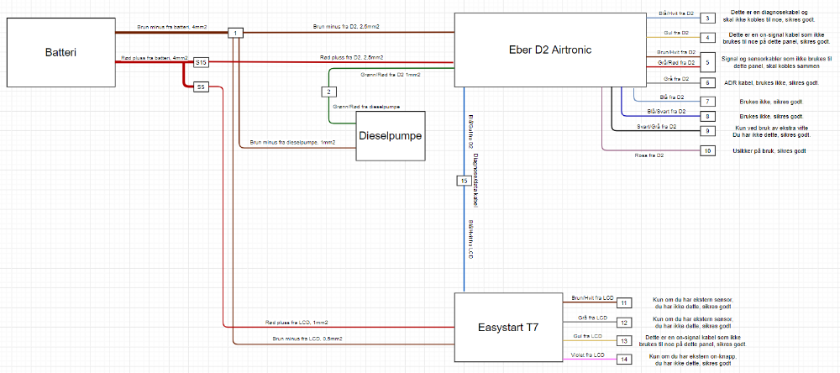Click label 'Brun/Hvit fra D2'
This screenshot has height=373, width=840.
(x=676, y=53)
